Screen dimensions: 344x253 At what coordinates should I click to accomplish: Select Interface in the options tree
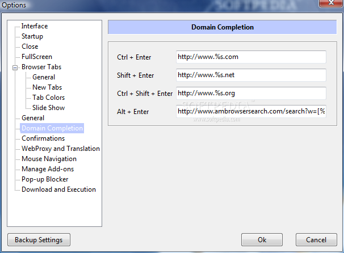(x=35, y=26)
